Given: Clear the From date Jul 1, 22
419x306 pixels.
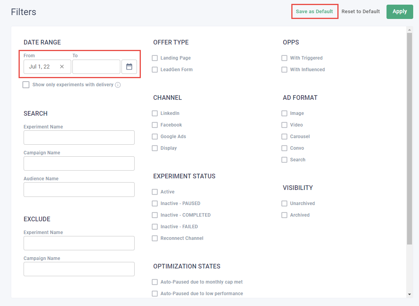Looking at the screenshot, I should pyautogui.click(x=62, y=67).
